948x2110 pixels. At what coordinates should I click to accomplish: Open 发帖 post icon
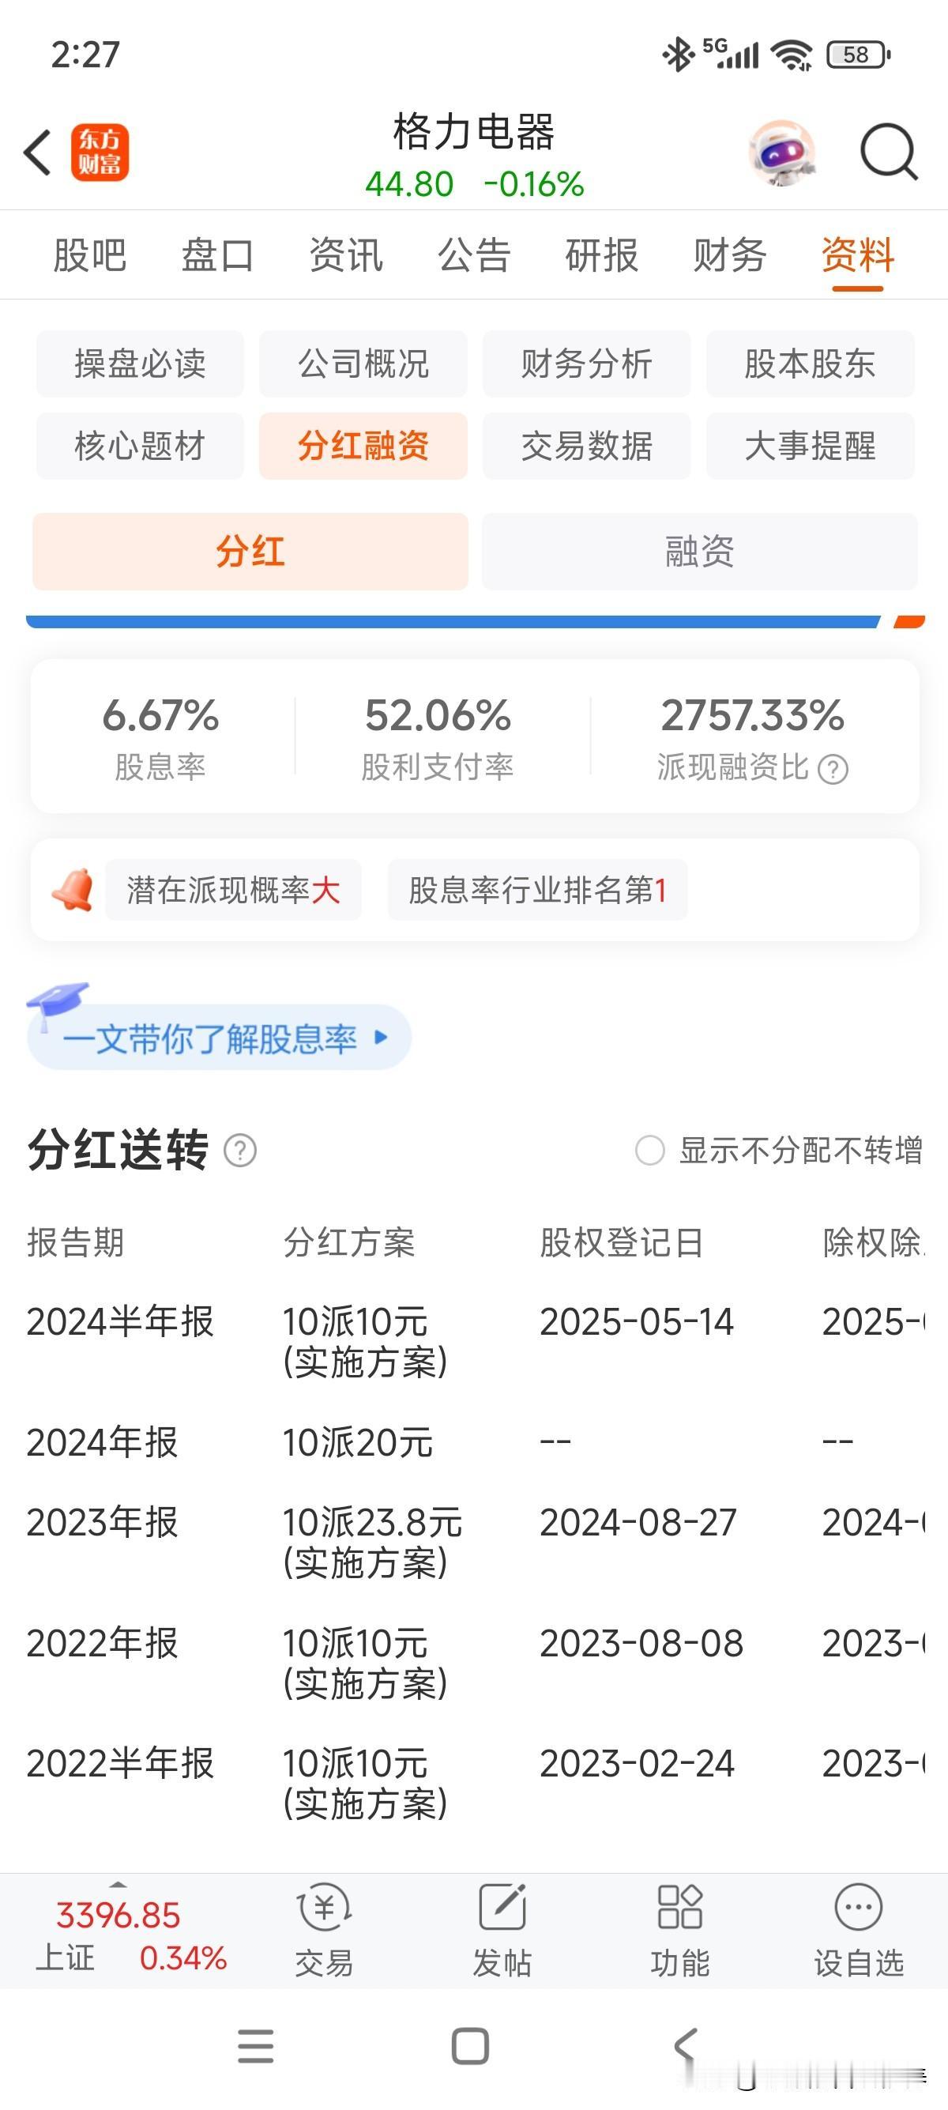coord(502,1930)
